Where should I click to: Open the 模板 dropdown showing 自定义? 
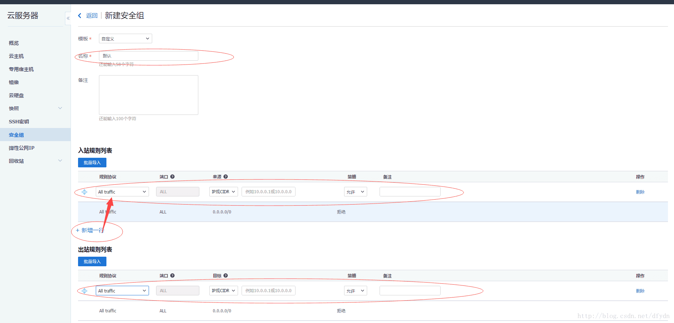(x=126, y=39)
